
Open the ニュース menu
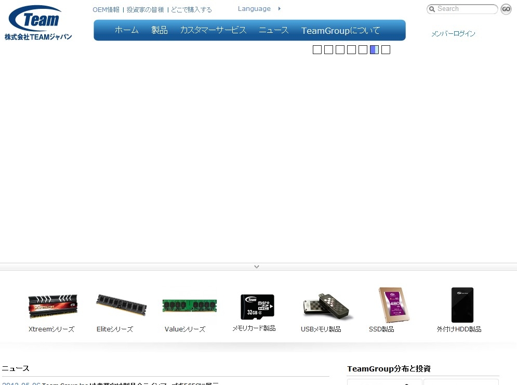coord(274,30)
